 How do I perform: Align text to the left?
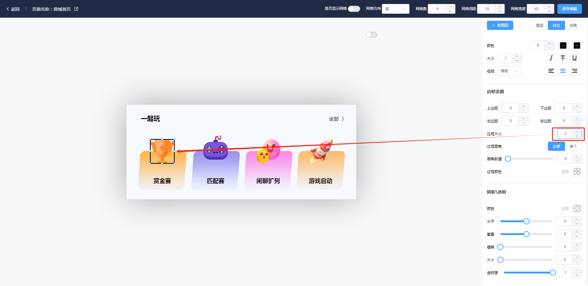coord(551,71)
